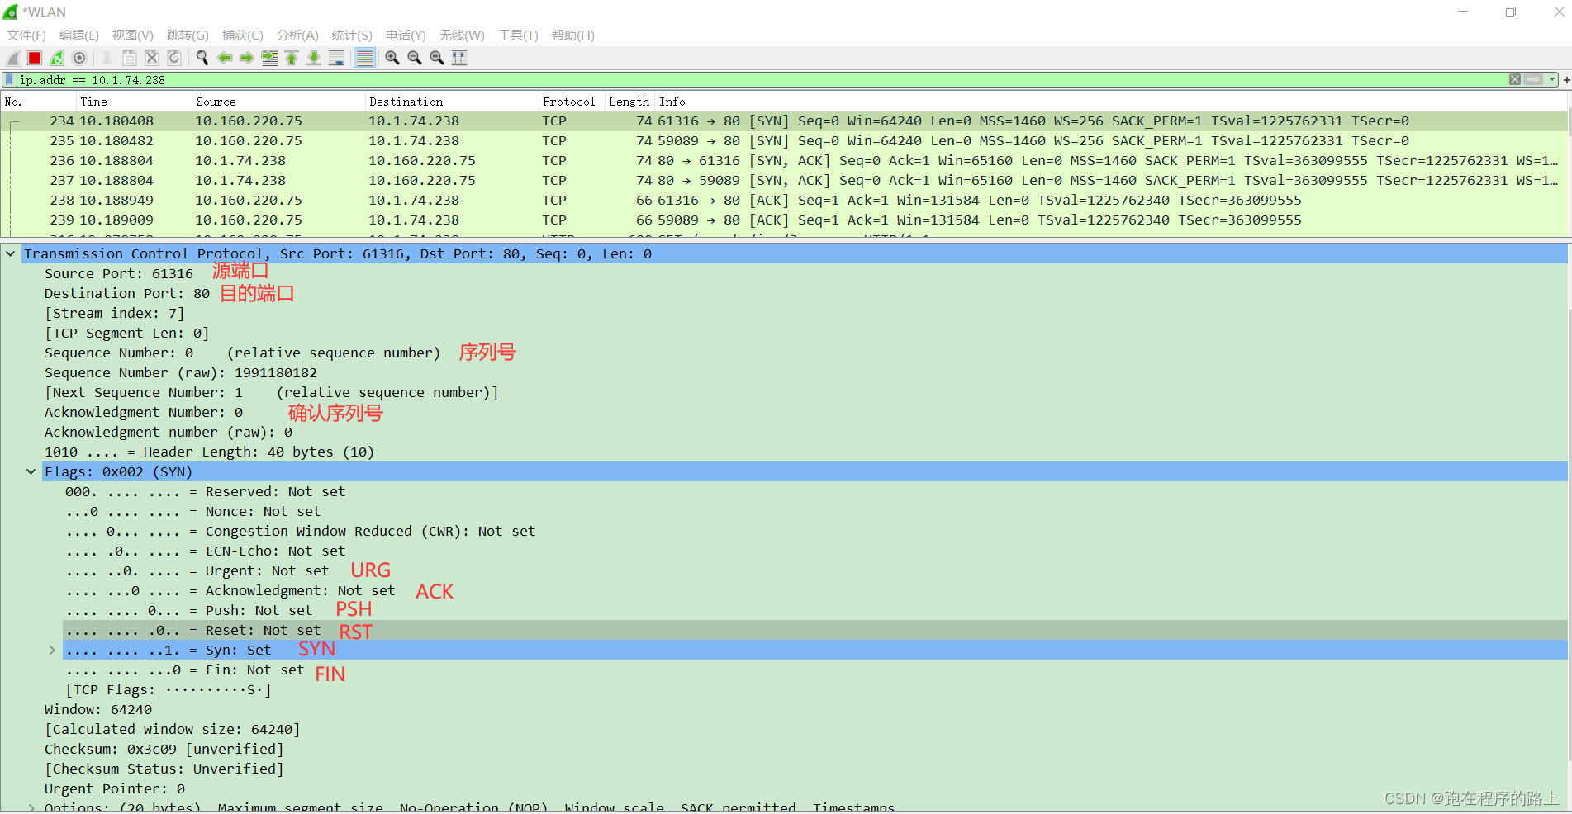Open the 工具(T) menu
This screenshot has width=1572, height=814.
pos(518,35)
